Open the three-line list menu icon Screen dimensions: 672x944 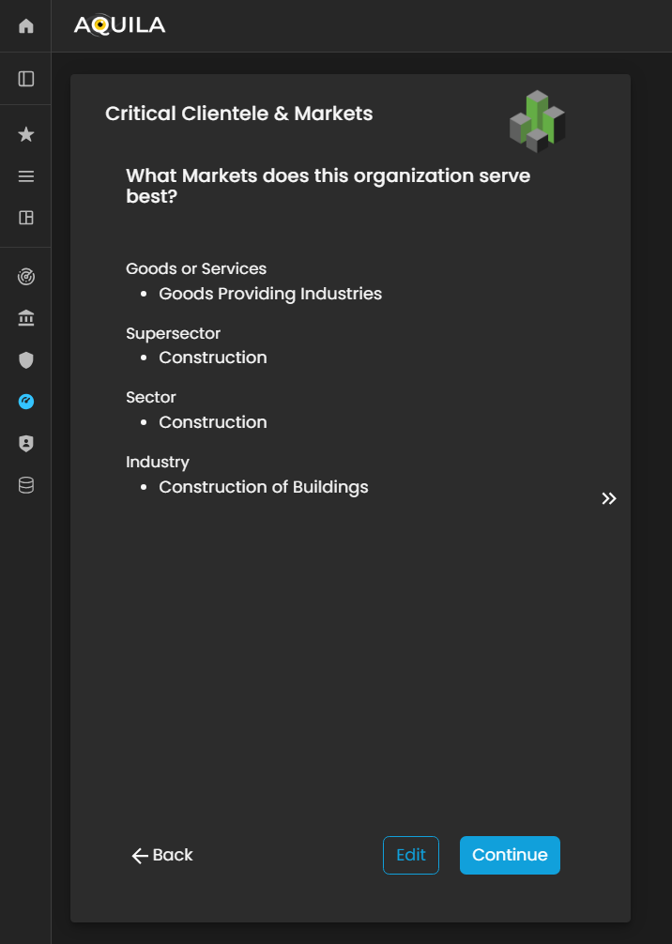[x=26, y=176]
